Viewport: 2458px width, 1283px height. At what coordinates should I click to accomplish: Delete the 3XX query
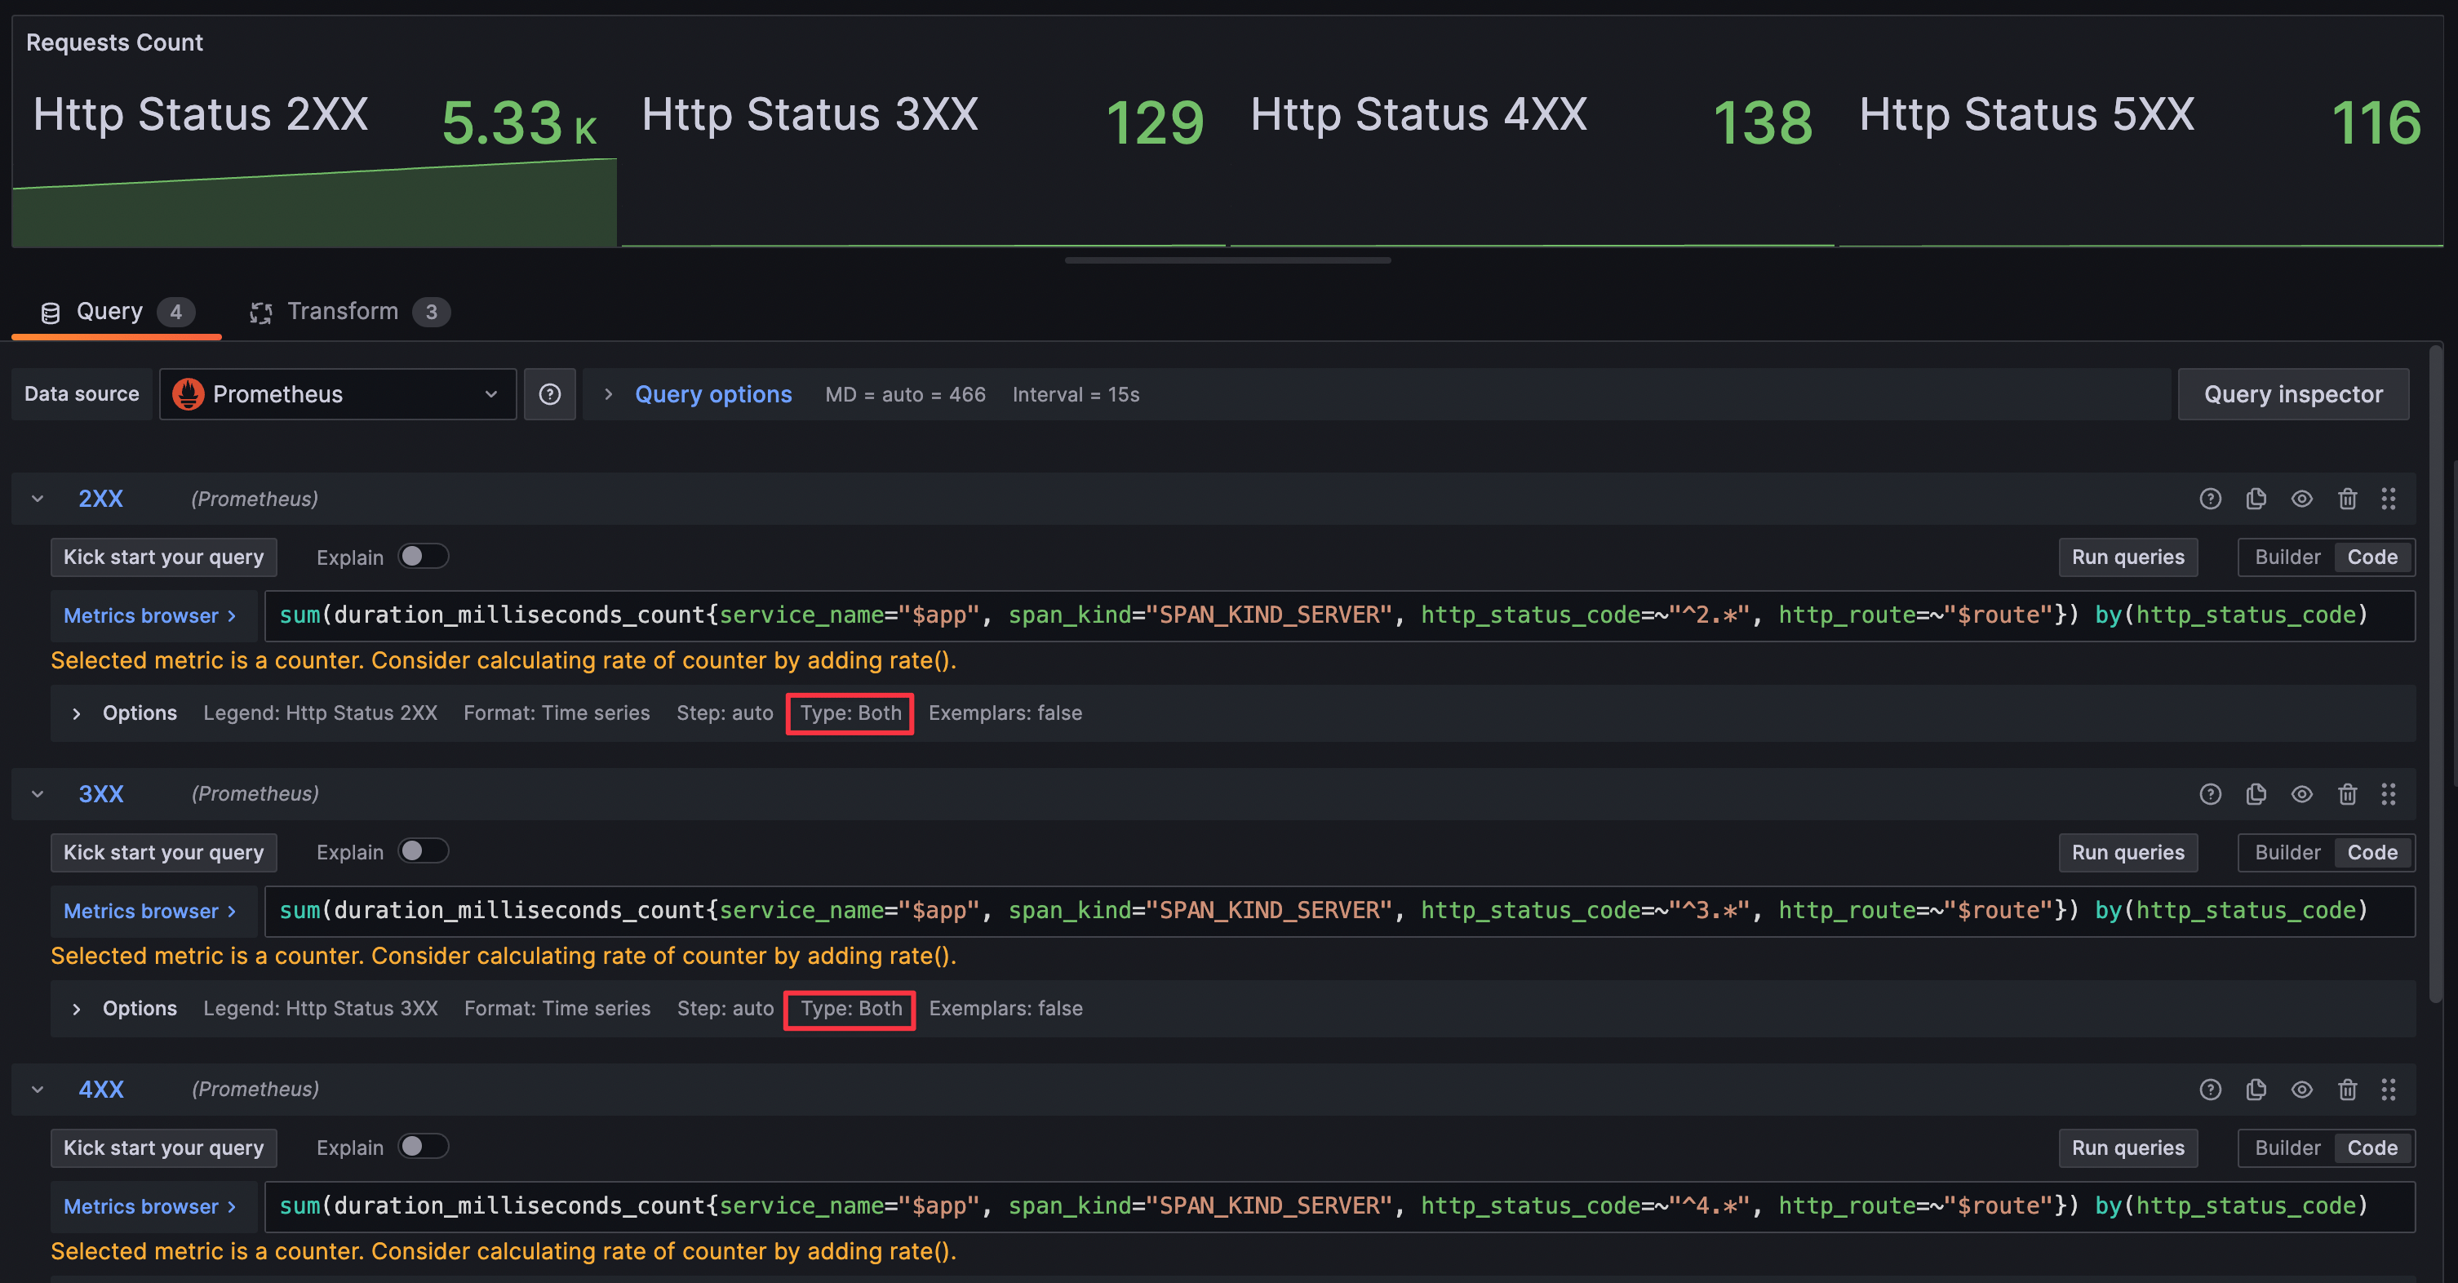tap(2347, 794)
